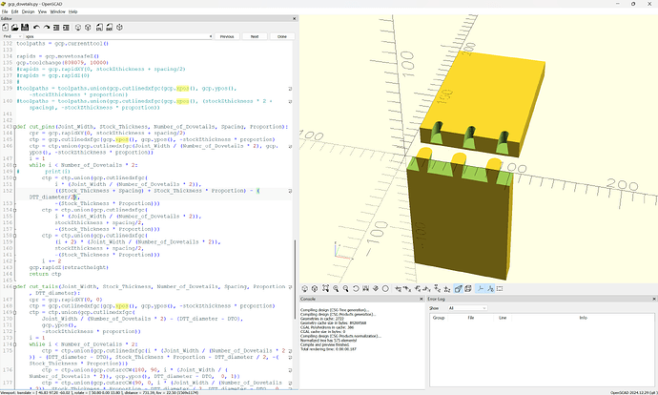Click the Group column header in Error Log

(439, 318)
